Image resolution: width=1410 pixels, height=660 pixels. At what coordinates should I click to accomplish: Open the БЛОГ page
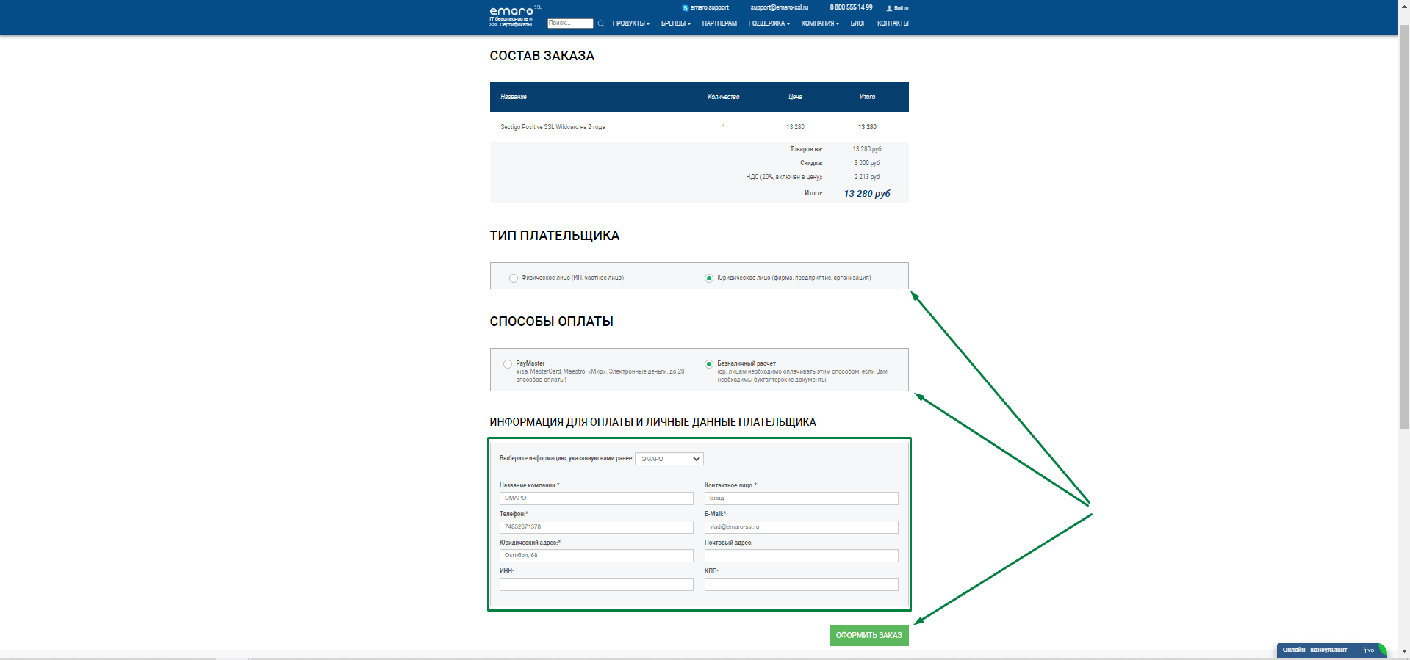tap(858, 23)
